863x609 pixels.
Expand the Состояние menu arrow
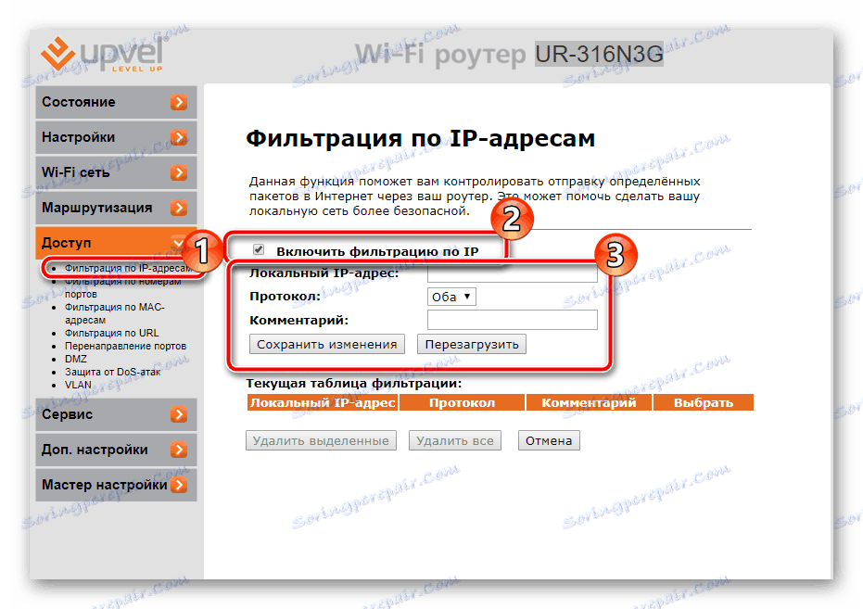[178, 102]
